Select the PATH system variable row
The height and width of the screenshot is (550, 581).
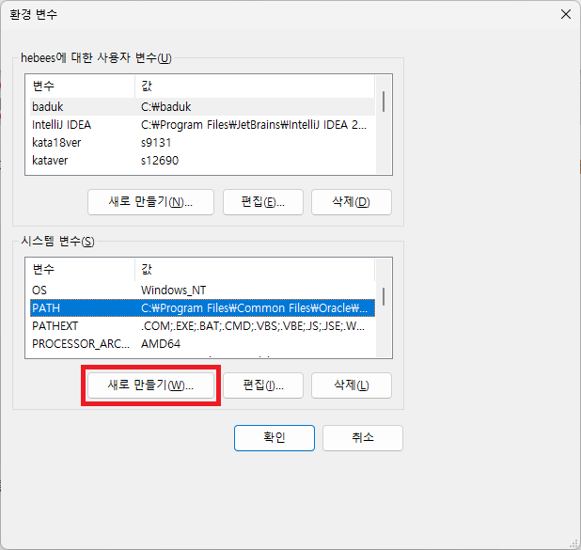pos(202,308)
